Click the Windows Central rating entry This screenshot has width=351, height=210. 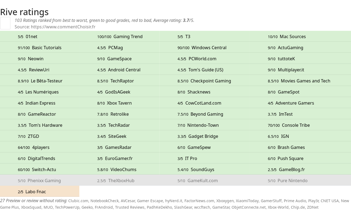[202, 48]
